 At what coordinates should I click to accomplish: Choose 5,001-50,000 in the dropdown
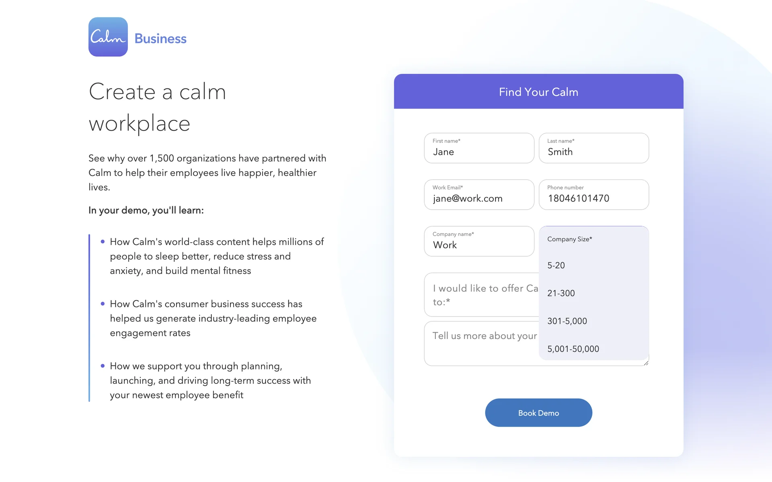(573, 349)
